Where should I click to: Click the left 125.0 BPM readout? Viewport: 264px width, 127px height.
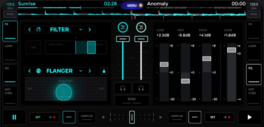[10, 4]
